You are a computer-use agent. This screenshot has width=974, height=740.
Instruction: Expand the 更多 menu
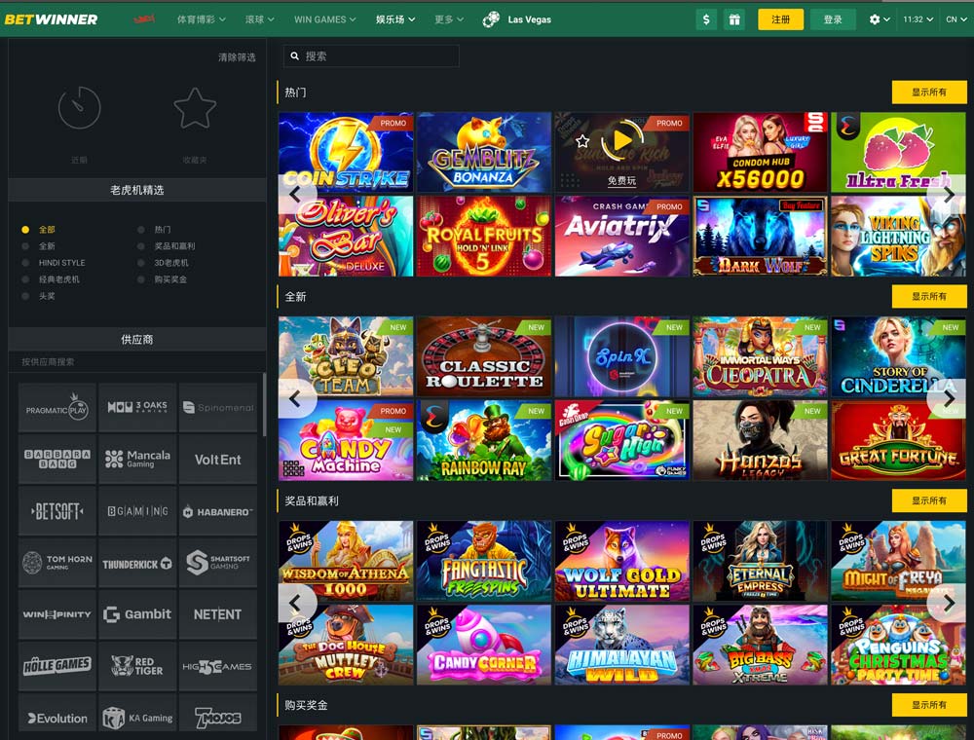tap(449, 19)
